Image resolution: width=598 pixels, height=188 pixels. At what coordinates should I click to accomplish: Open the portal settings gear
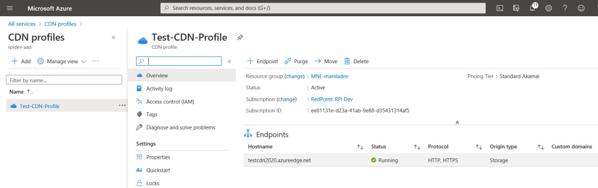(549, 8)
